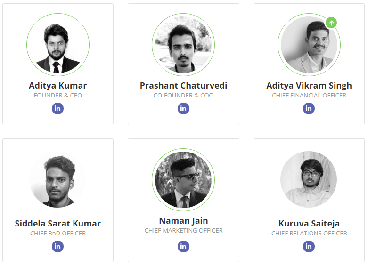This screenshot has width=368, height=266.
Task: Click Kuruva Saiteja's profile photo
Action: (x=309, y=179)
